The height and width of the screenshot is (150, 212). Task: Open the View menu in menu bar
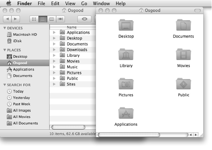point(70,4)
